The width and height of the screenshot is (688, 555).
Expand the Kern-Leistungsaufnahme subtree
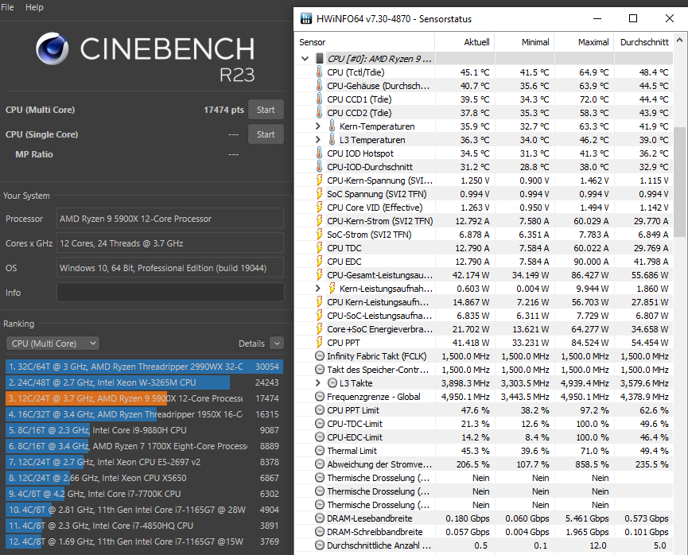(318, 289)
